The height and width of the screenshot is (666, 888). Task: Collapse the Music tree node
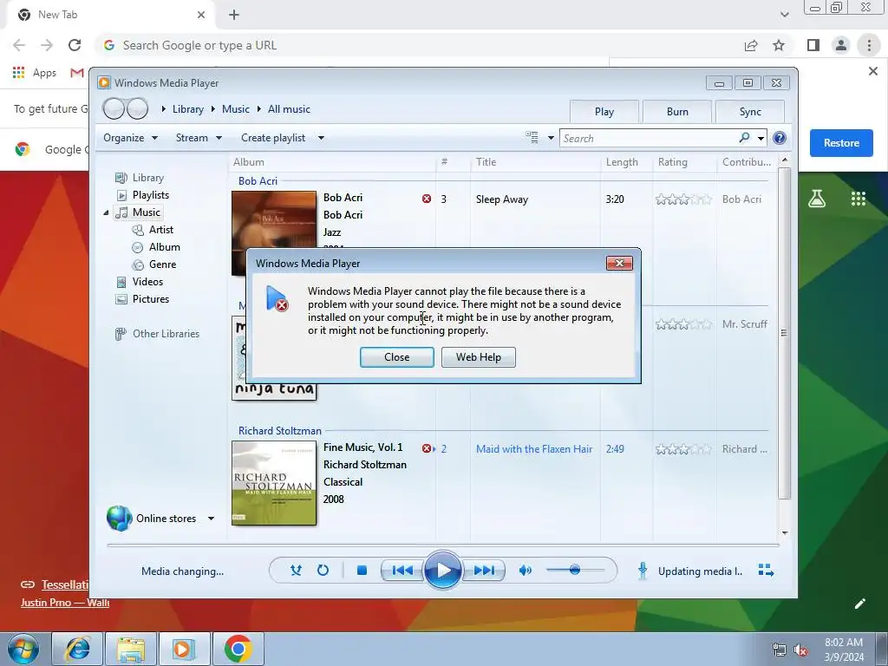106,212
